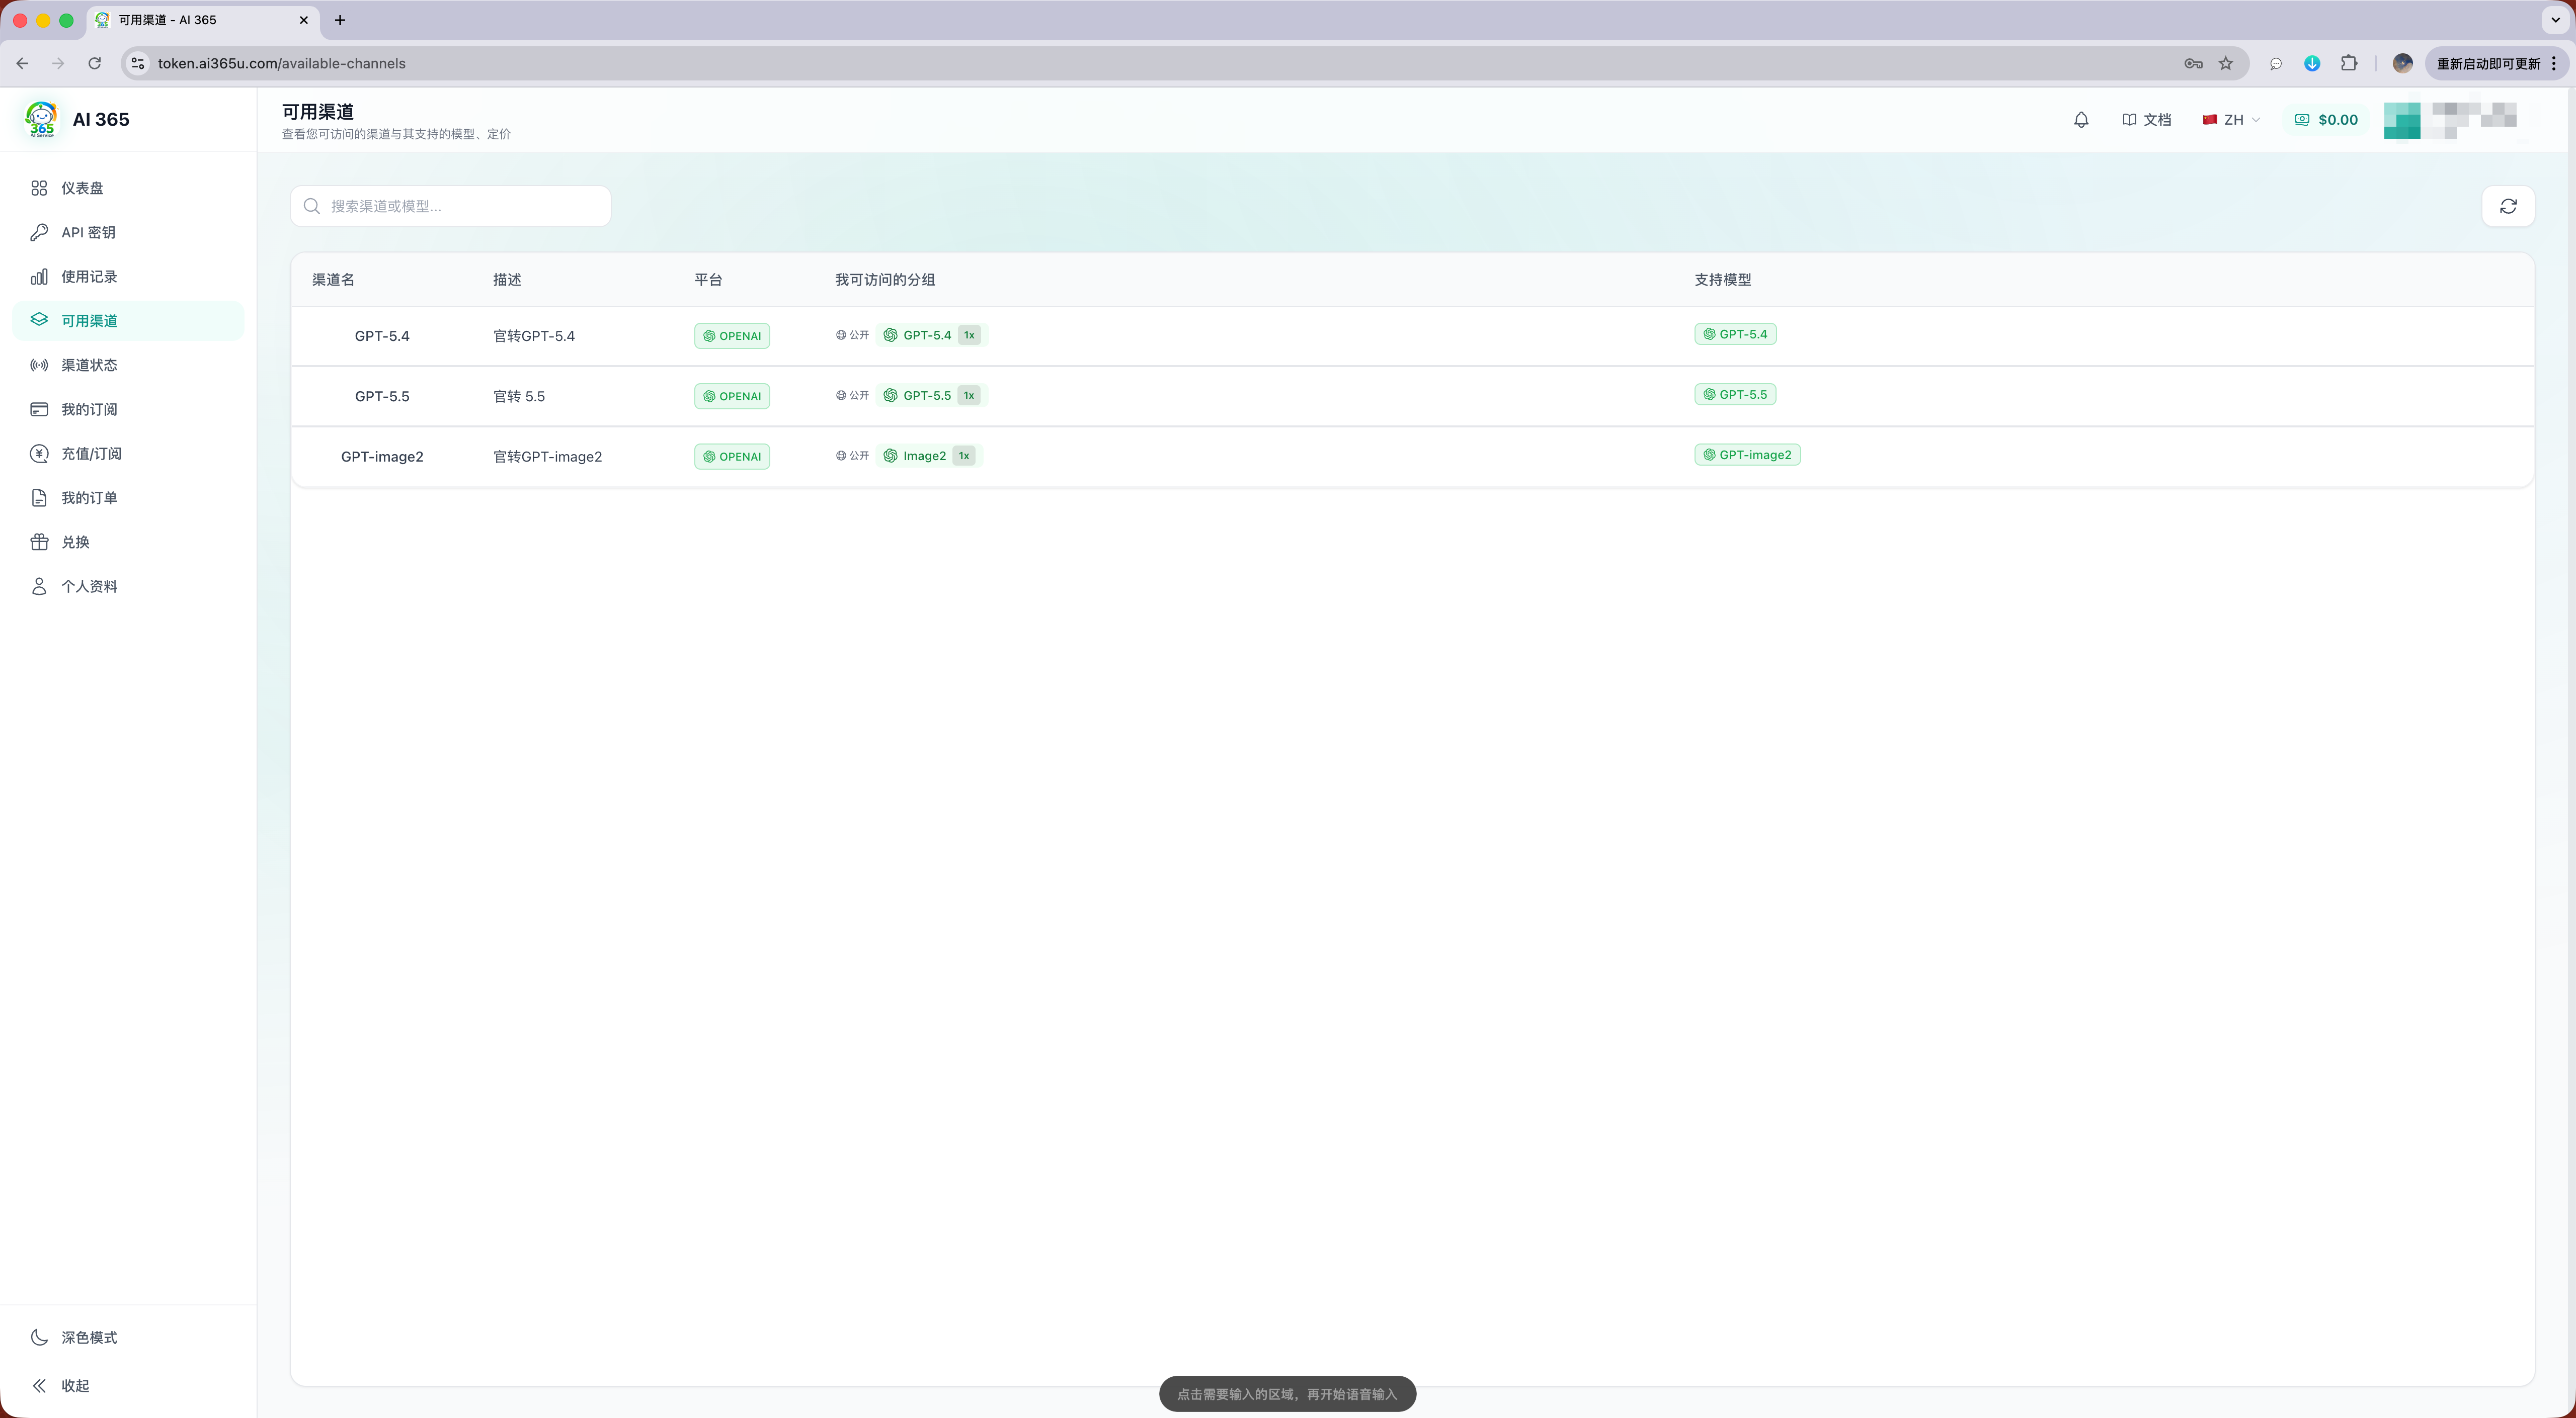Refresh the channel list with the reload icon
2576x1418 pixels.
point(2508,206)
